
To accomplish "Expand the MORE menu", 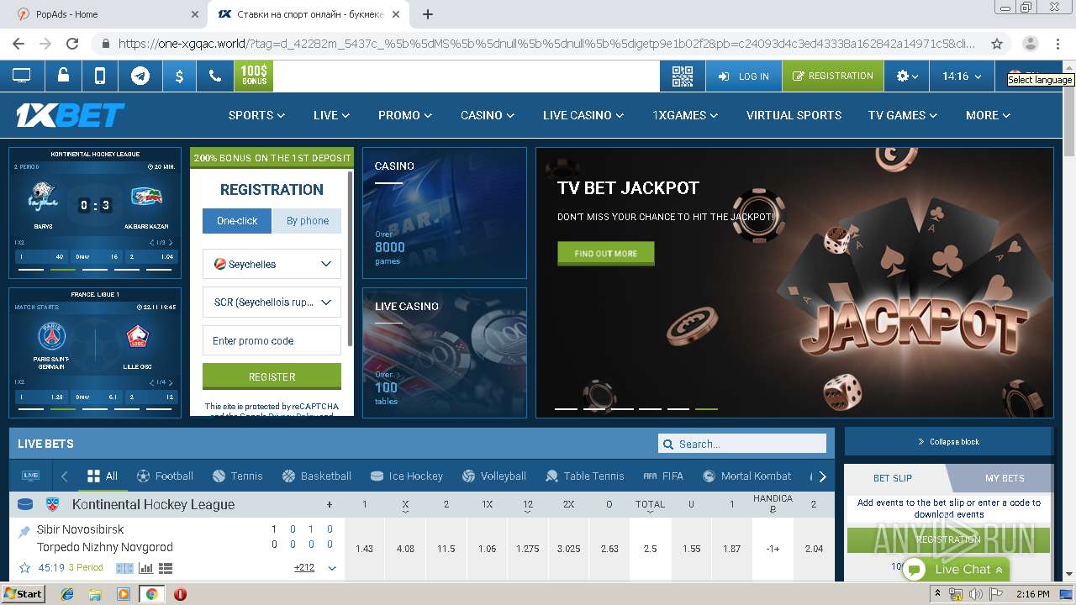I will [988, 115].
